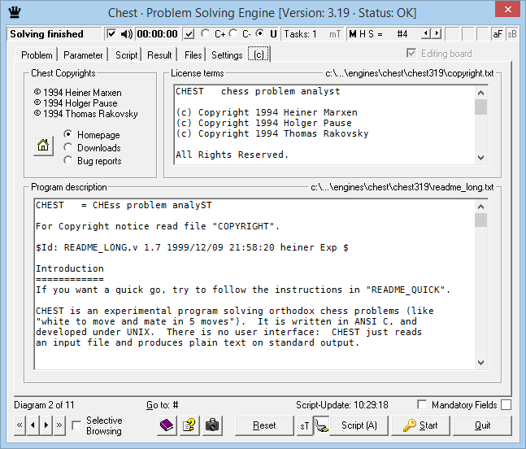Click the Quit button
Screen dimensions: 526x449
(x=482, y=425)
